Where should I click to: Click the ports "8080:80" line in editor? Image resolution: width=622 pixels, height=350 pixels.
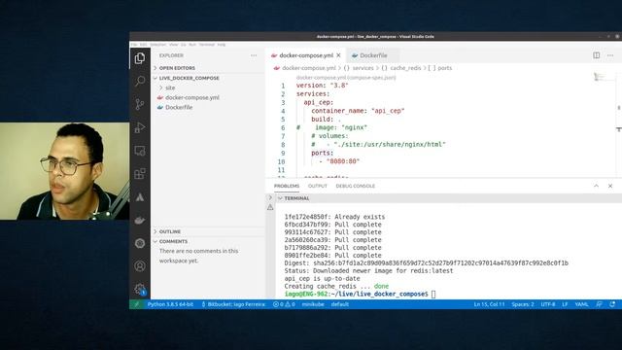pyautogui.click(x=339, y=161)
